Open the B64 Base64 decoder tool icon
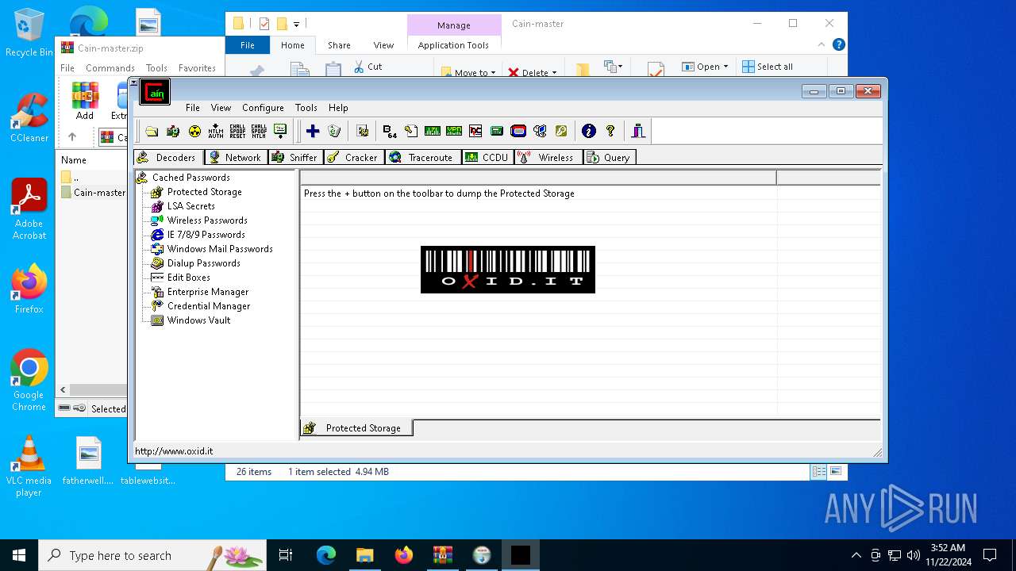 click(389, 132)
